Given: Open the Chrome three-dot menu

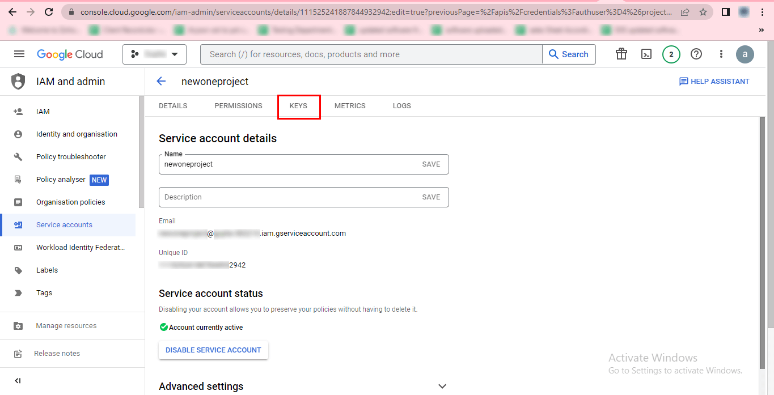Looking at the screenshot, I should coord(762,12).
